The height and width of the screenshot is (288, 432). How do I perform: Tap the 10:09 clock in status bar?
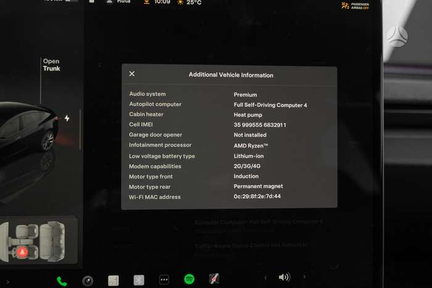[x=162, y=2]
